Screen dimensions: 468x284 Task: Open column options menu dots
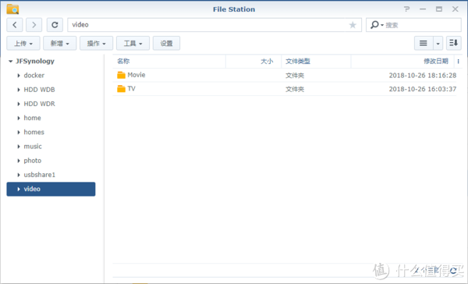[x=458, y=61]
